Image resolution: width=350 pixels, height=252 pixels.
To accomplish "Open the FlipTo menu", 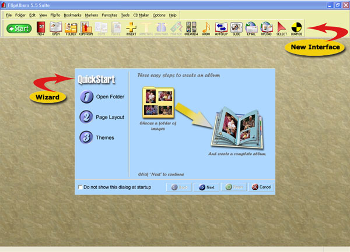I will click(55, 15).
